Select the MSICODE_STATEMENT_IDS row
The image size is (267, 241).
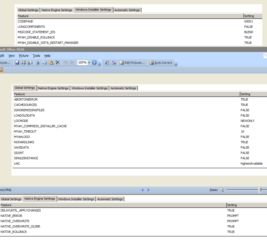pyautogui.click(x=140, y=32)
